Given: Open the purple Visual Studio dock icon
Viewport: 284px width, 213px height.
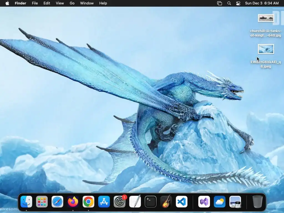Looking at the screenshot, I should tap(204, 202).
